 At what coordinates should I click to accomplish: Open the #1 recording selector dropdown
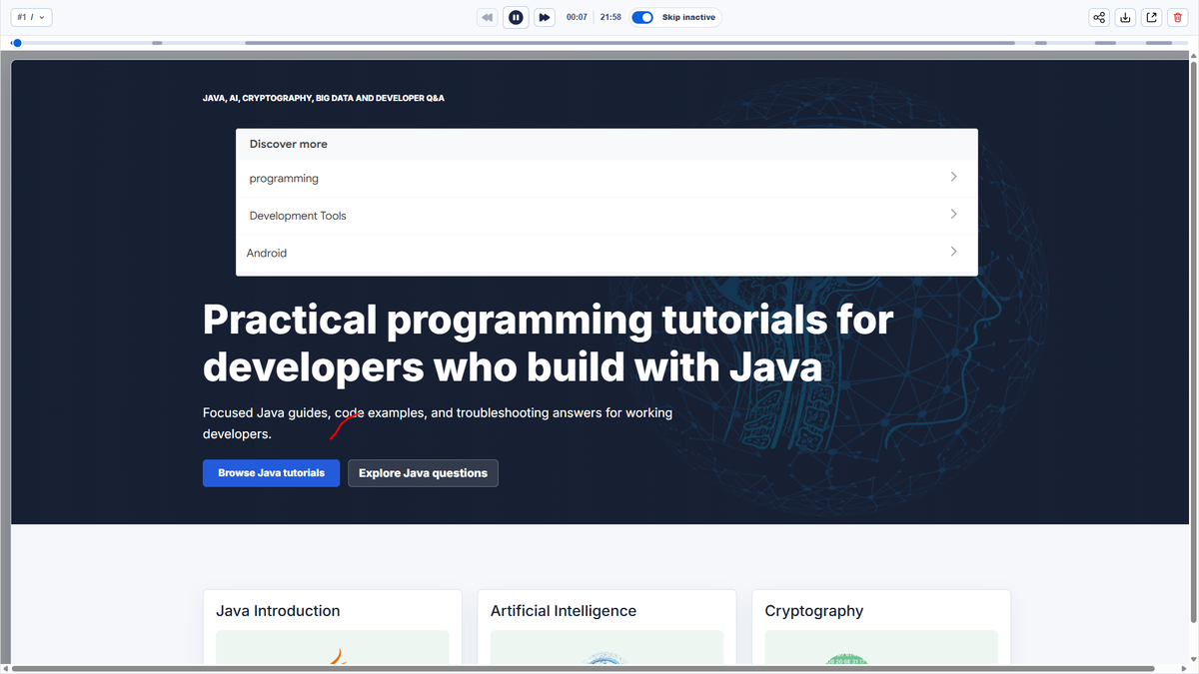(31, 17)
